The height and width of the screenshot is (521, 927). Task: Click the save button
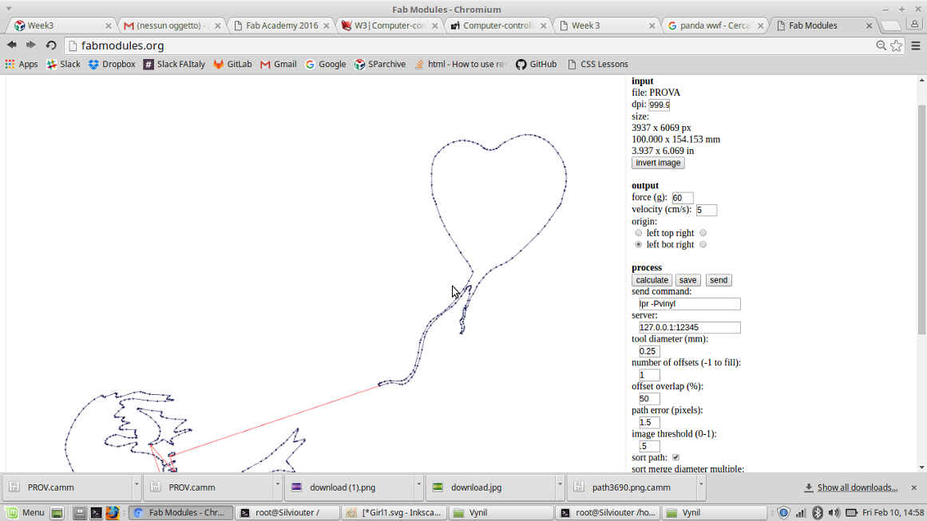point(687,280)
